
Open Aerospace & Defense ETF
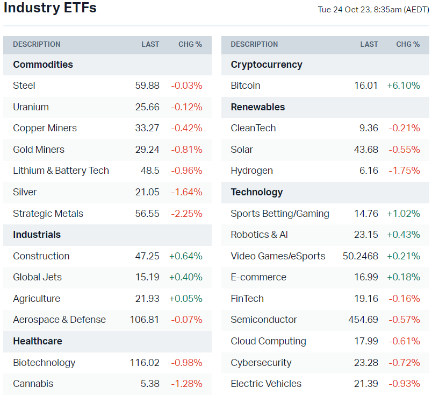click(59, 320)
